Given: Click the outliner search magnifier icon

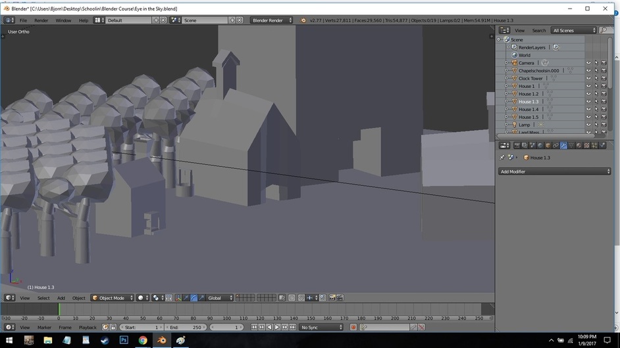Looking at the screenshot, I should [604, 30].
